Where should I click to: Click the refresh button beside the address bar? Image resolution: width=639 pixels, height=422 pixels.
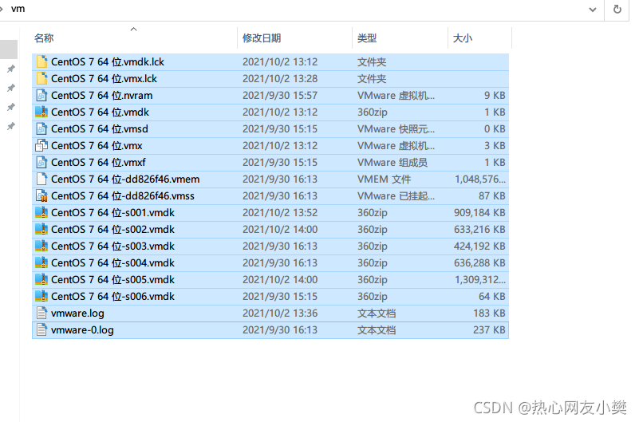pyautogui.click(x=617, y=9)
